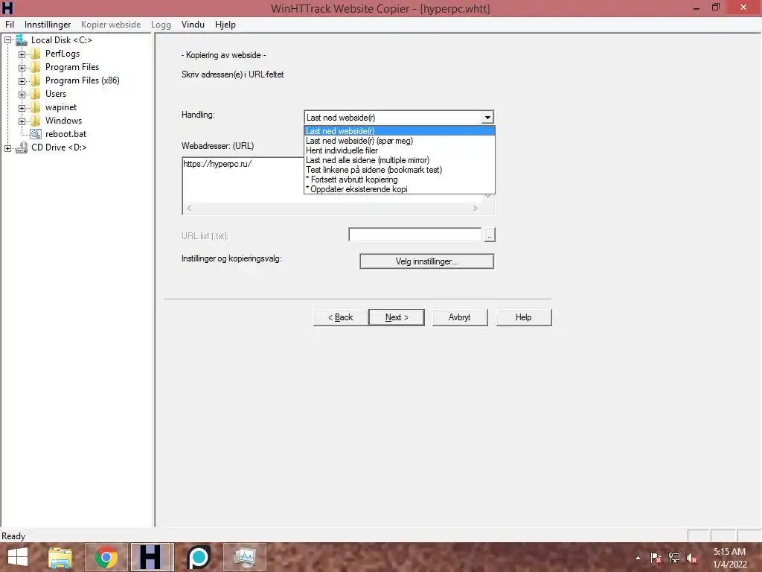Image resolution: width=762 pixels, height=572 pixels.
Task: Click the taskbar clock 5:15 AM
Action: click(729, 552)
